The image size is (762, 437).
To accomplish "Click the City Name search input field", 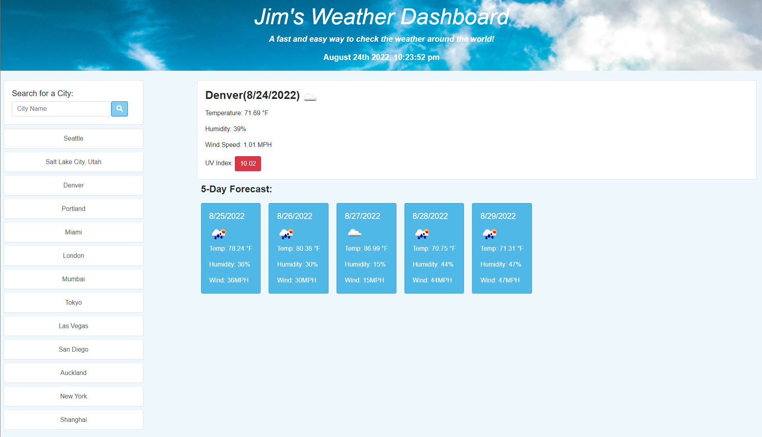I will pos(61,108).
